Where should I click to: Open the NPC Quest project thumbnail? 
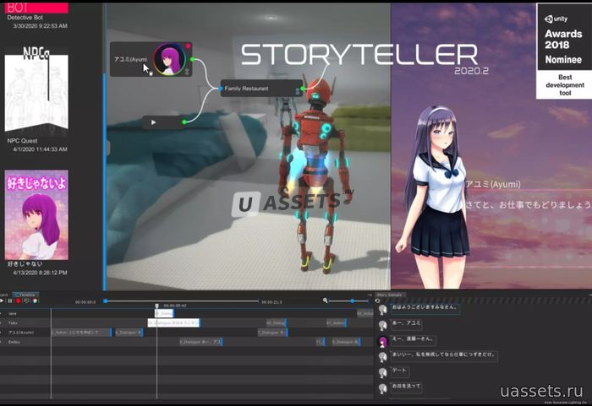[36, 90]
